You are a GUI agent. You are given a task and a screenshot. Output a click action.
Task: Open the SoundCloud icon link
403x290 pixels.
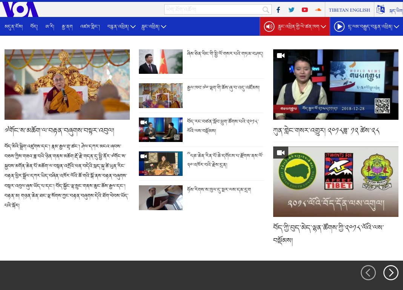tap(318, 10)
